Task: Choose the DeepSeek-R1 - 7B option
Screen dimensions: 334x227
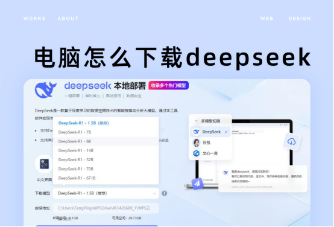Action: 106,132
